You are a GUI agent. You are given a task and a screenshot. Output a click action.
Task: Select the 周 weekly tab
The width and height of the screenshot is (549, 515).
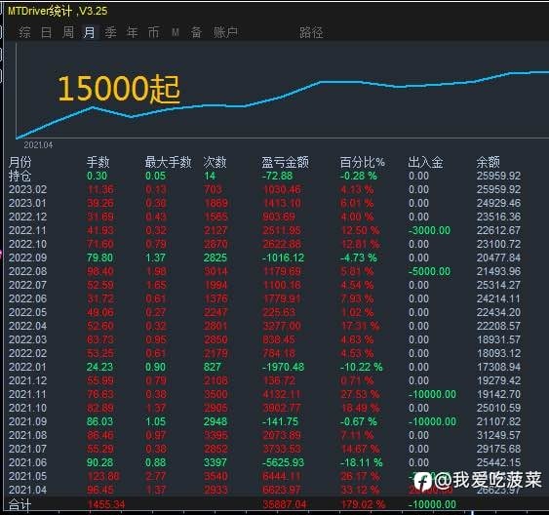[68, 32]
